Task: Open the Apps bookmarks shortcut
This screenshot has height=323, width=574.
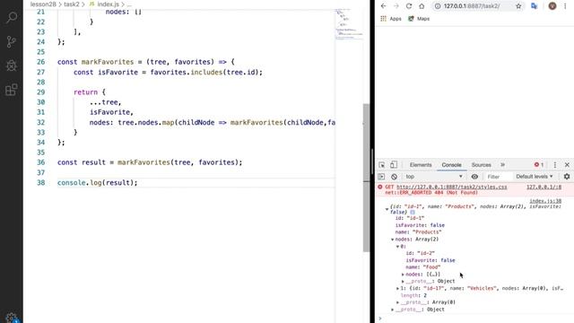Action: click(x=391, y=19)
